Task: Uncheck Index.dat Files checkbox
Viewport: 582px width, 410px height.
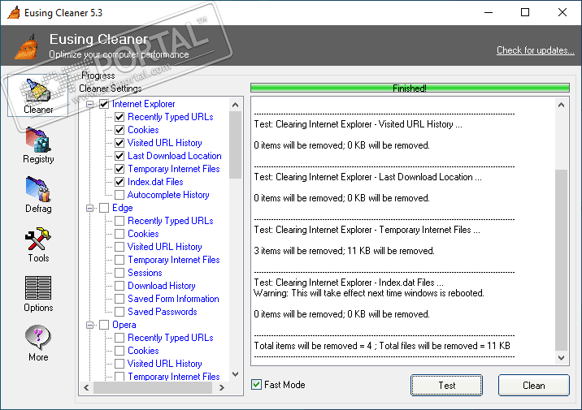Action: [x=119, y=182]
